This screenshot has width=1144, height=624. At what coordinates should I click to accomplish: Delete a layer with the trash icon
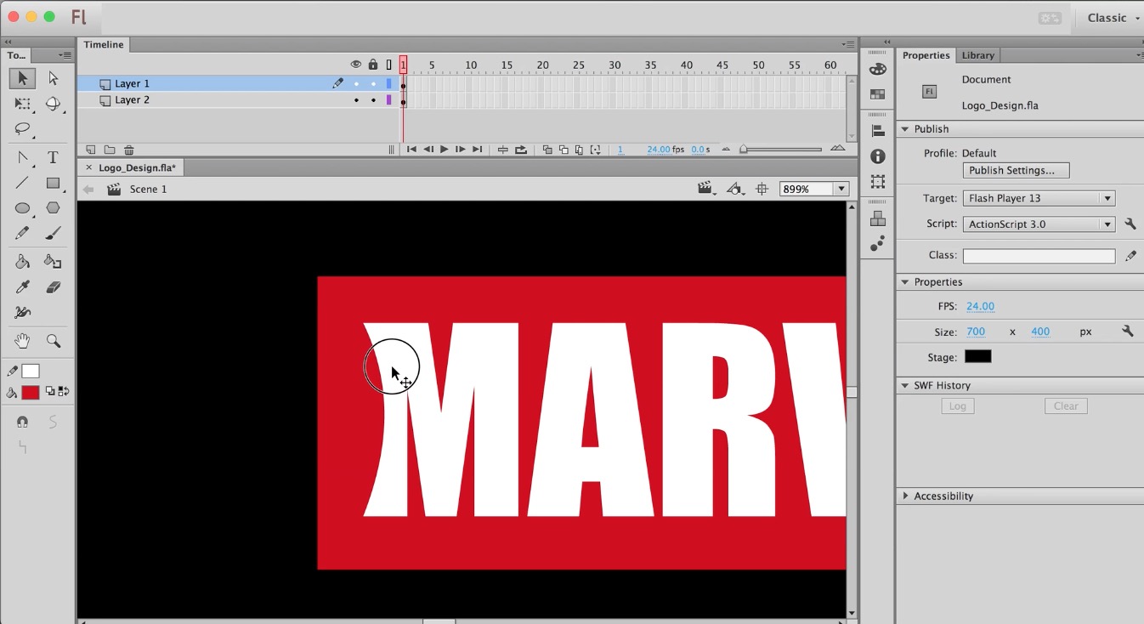coord(128,149)
